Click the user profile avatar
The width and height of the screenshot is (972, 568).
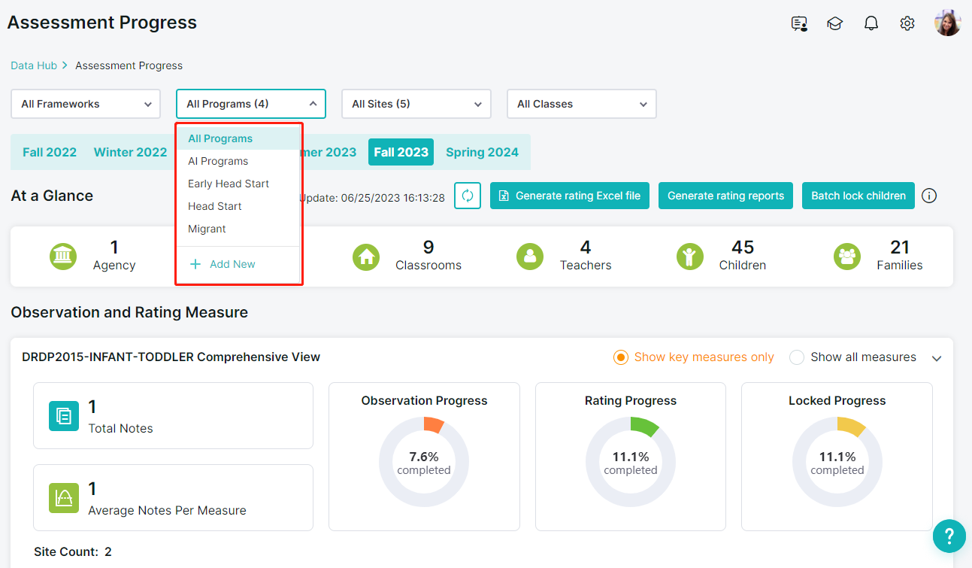coord(947,23)
